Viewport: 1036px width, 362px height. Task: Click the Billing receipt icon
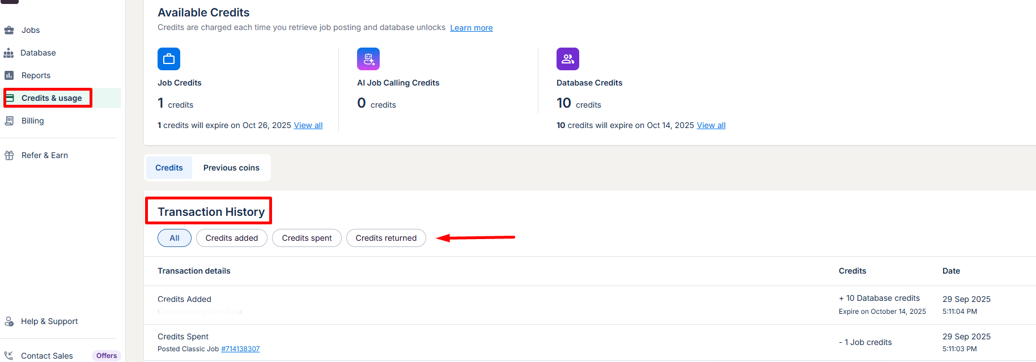point(9,121)
